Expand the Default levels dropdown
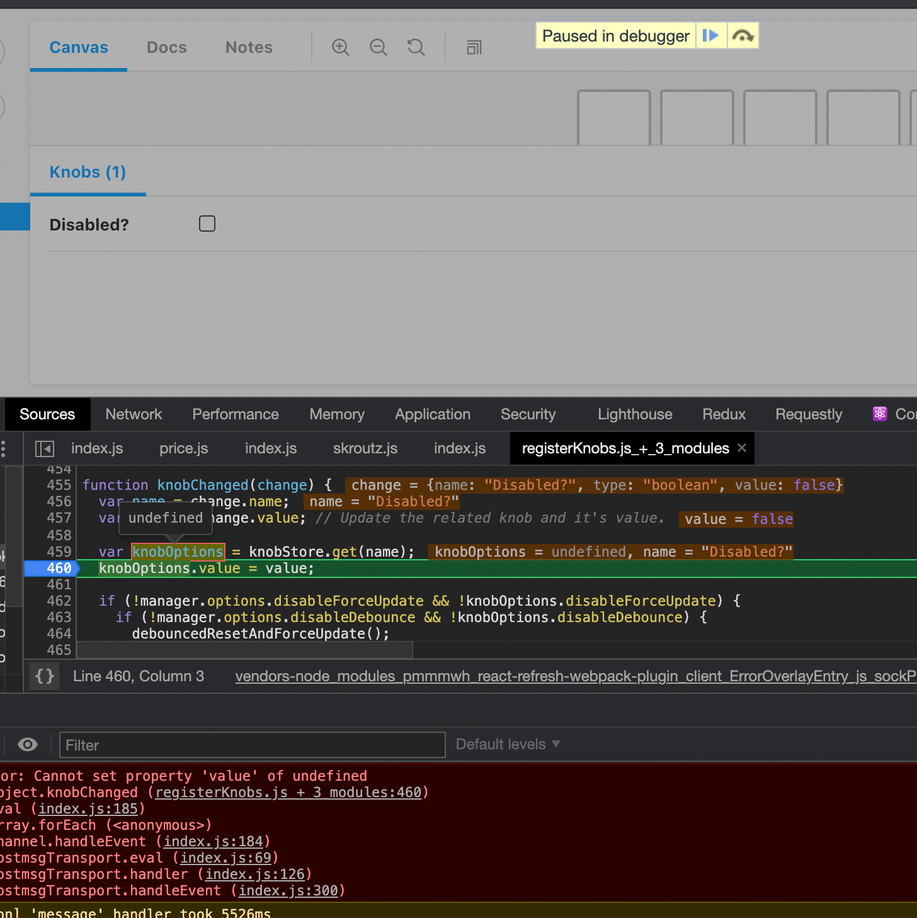The image size is (917, 918). click(x=508, y=744)
